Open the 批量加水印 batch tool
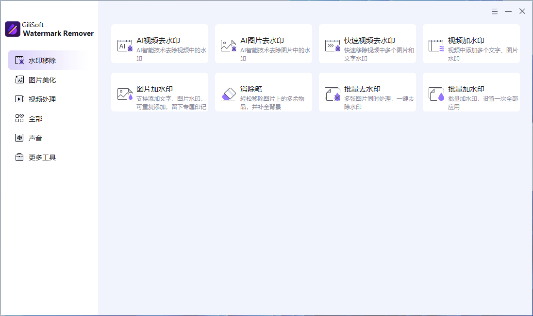The height and width of the screenshot is (316, 533). pyautogui.click(x=471, y=92)
